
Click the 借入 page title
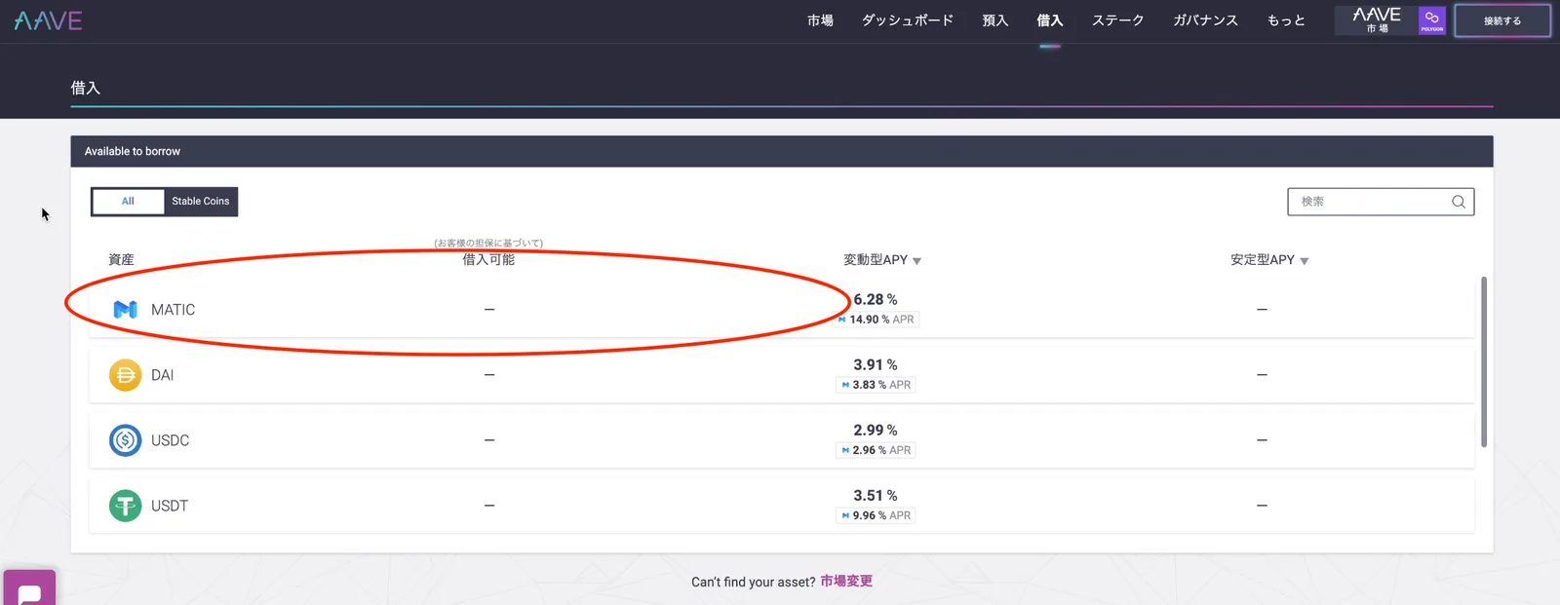[86, 88]
